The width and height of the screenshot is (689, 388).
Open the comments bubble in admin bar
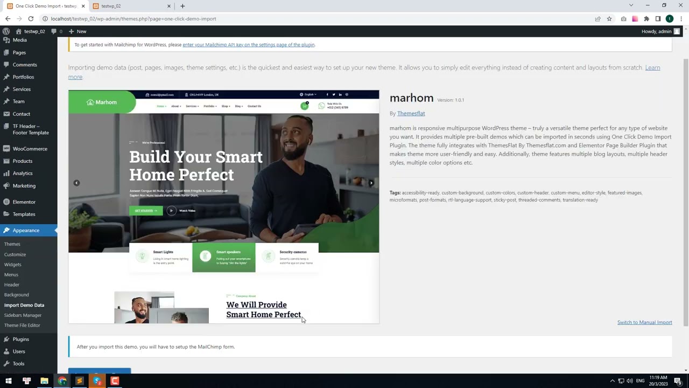click(x=56, y=31)
